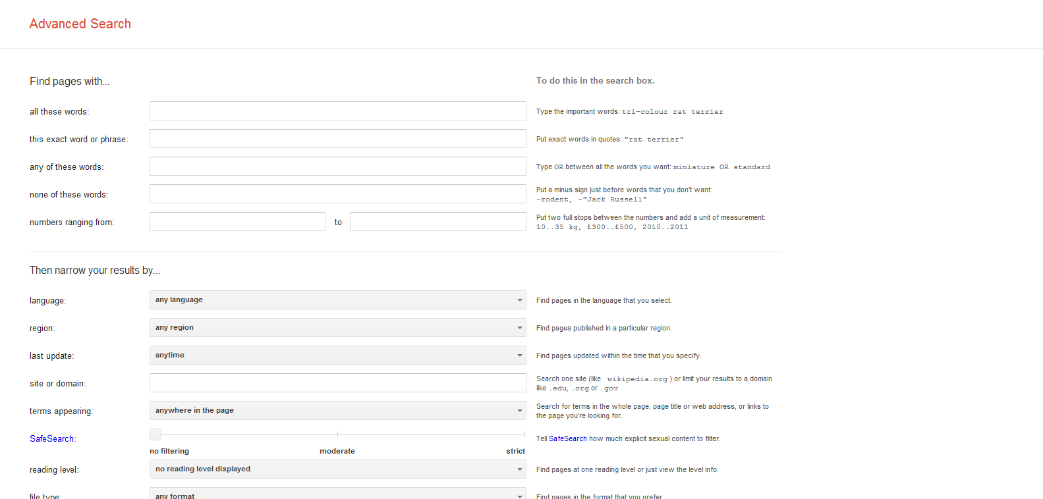
Task: Set SafeSearch slider to moderate tick
Action: tap(337, 434)
